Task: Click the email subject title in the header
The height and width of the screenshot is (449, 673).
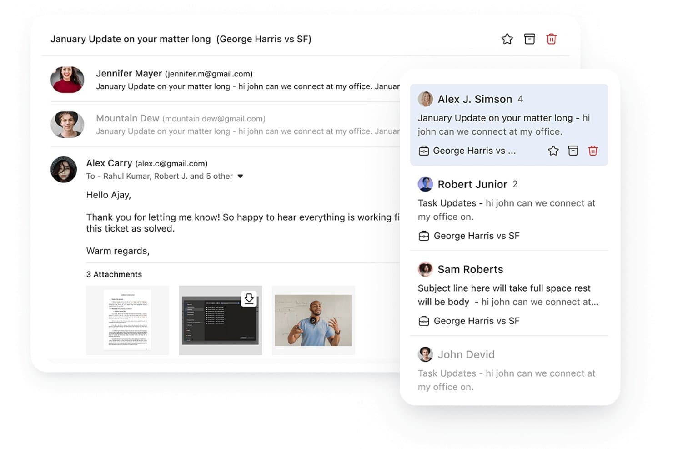Action: click(x=181, y=39)
